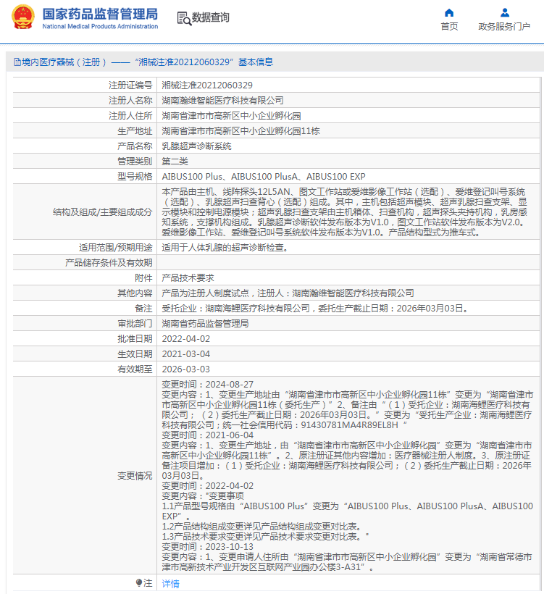The image size is (544, 594).
Task: Click change time 2023-10-13 line
Action: [208, 547]
